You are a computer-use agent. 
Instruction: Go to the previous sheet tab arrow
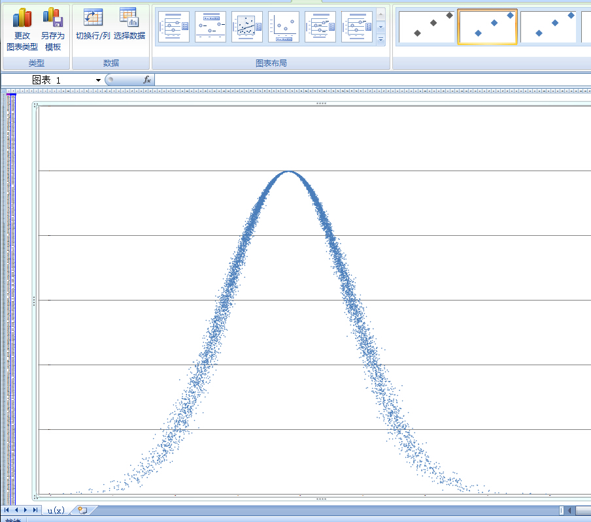pyautogui.click(x=16, y=510)
